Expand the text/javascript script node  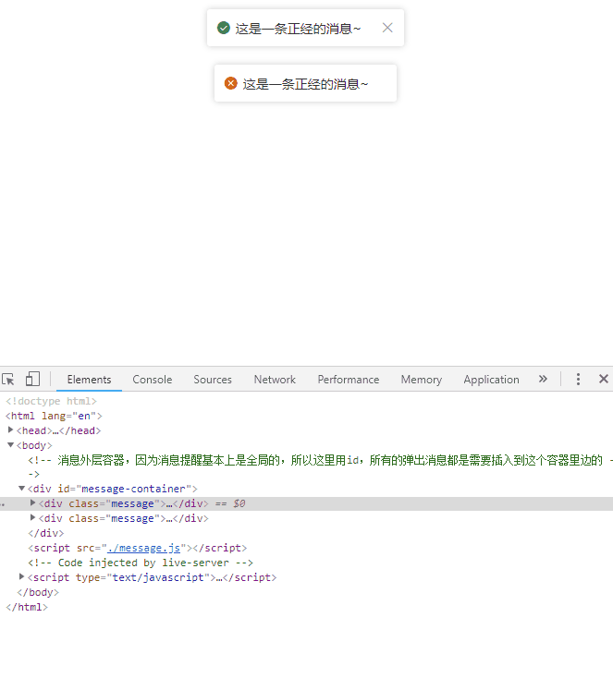click(x=21, y=576)
